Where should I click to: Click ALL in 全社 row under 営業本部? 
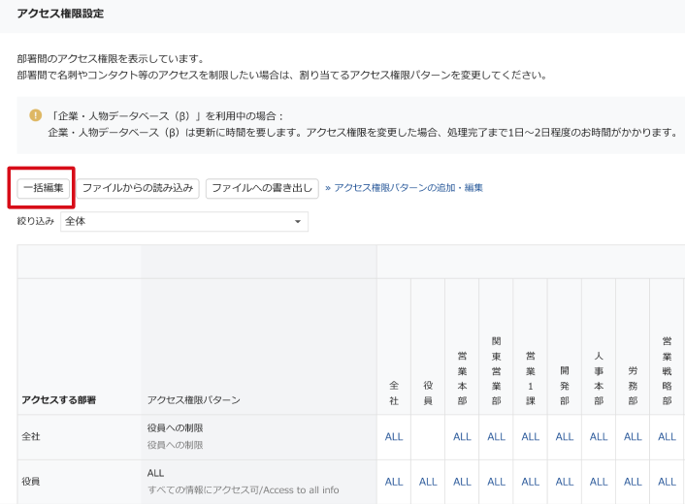tap(462, 437)
